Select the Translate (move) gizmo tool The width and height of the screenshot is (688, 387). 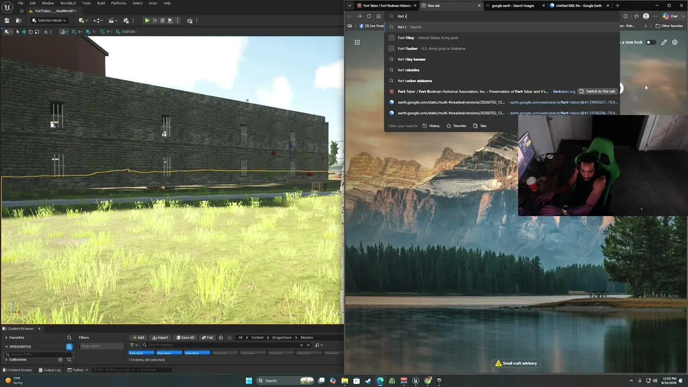click(x=24, y=32)
